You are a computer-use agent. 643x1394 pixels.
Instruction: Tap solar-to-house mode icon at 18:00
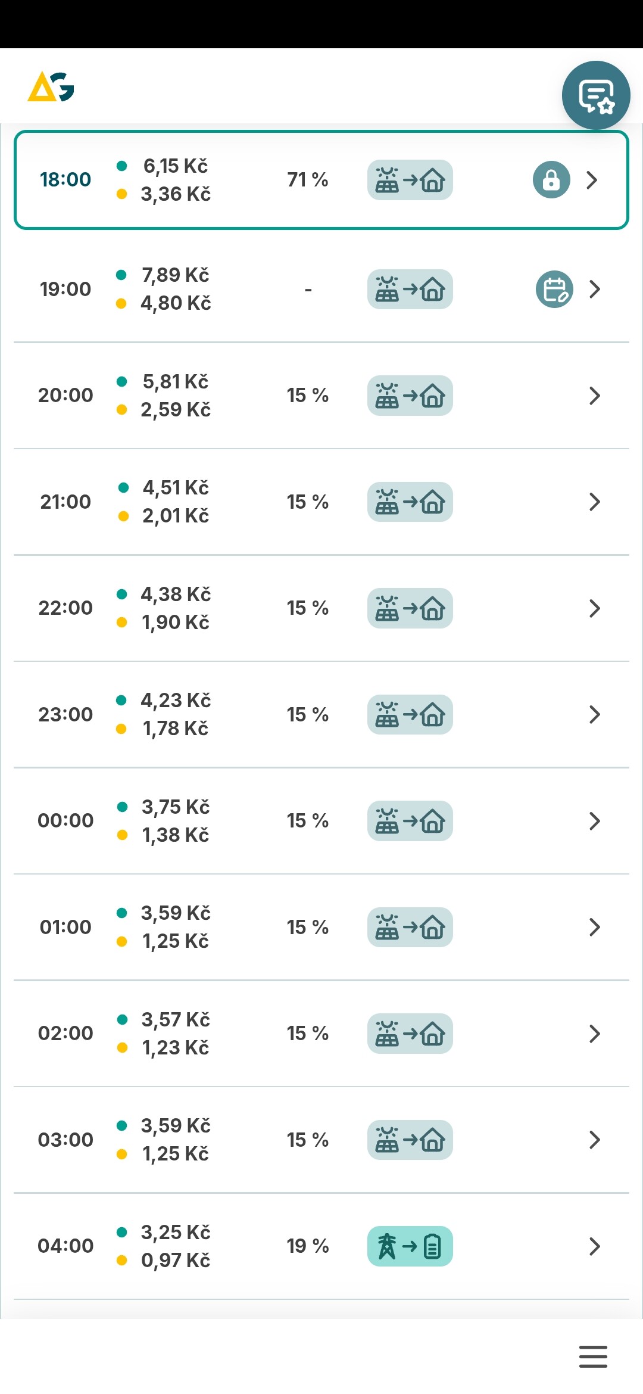(x=410, y=180)
